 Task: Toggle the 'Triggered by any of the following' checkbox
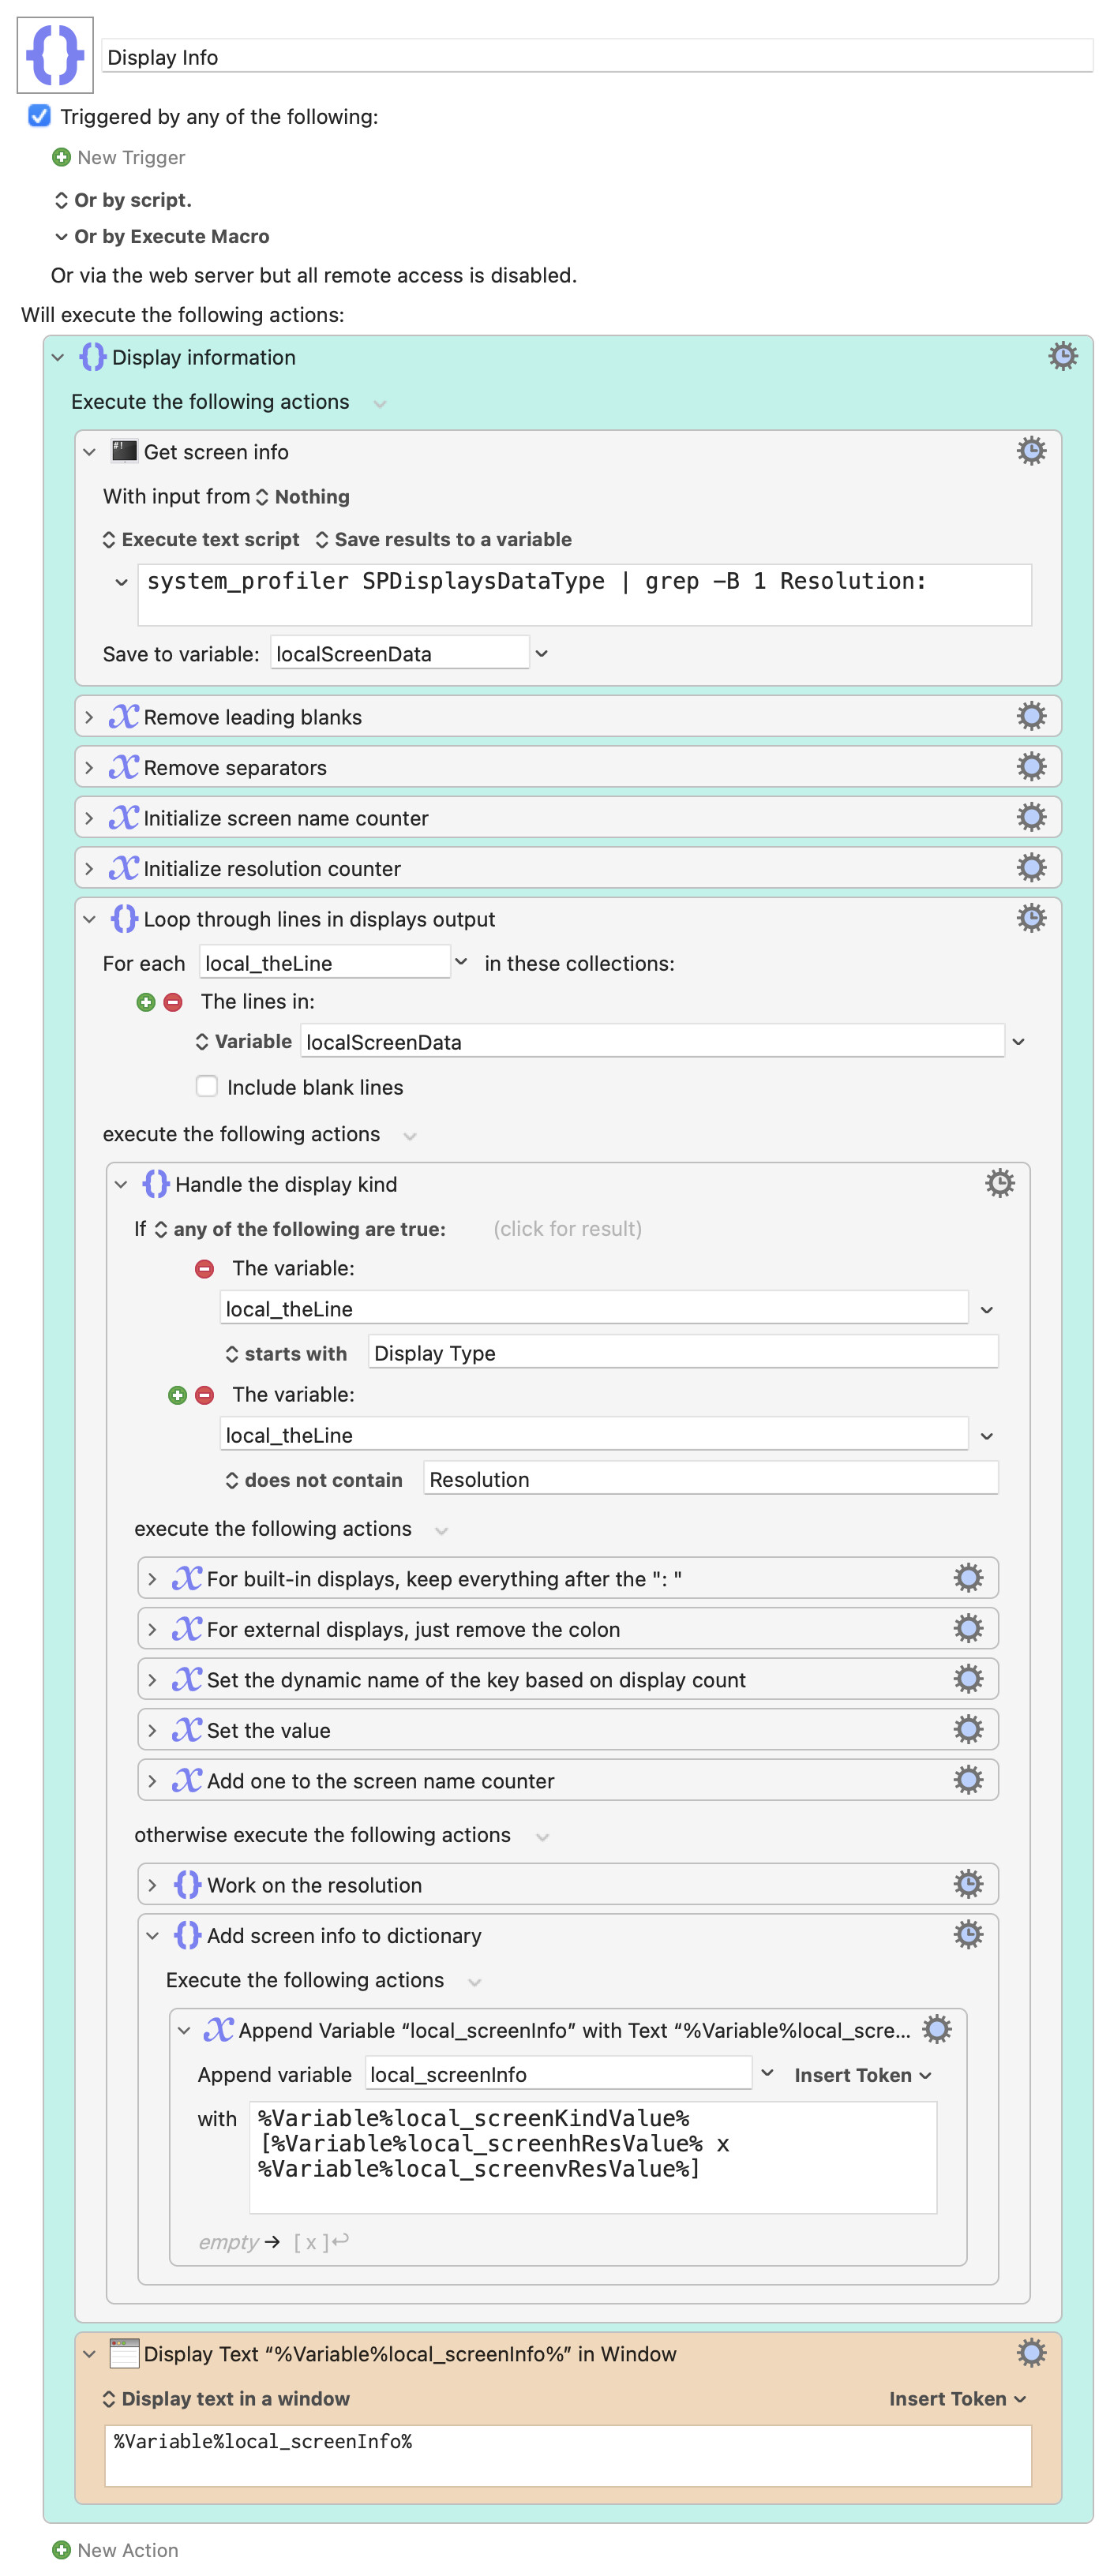click(39, 116)
